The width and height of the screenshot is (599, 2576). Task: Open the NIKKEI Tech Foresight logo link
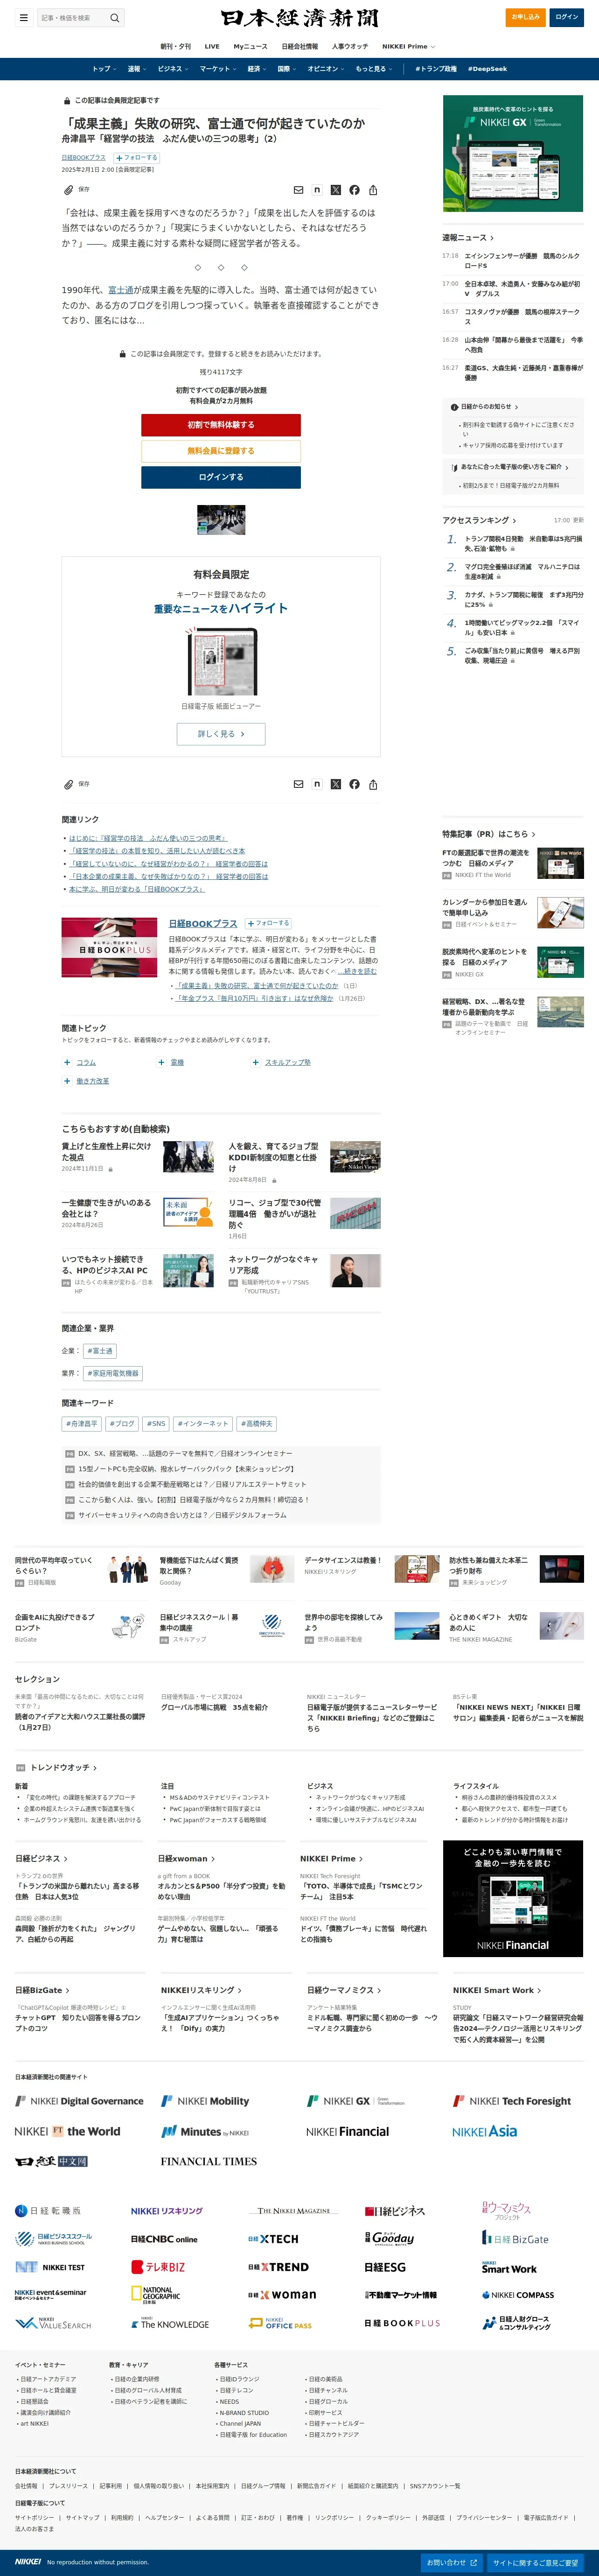coord(512,2101)
